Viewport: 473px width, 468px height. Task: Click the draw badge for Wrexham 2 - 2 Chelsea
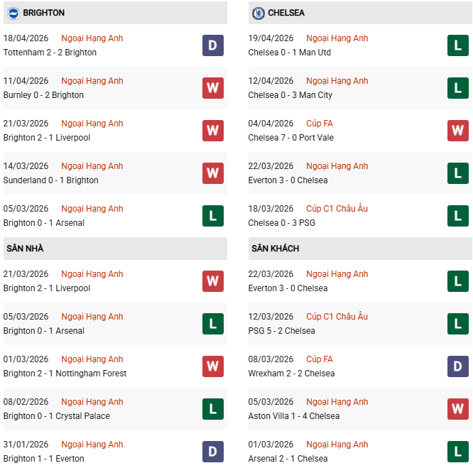click(458, 366)
